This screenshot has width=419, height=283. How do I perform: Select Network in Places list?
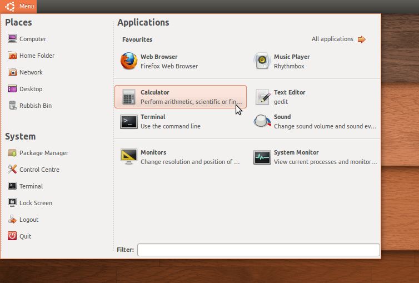31,72
